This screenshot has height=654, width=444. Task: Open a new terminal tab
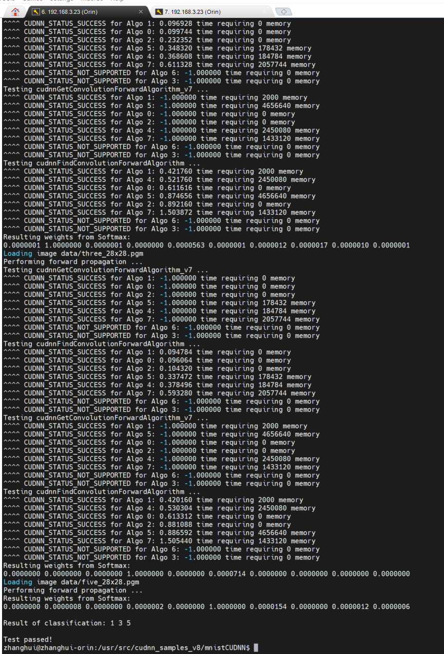point(283,11)
